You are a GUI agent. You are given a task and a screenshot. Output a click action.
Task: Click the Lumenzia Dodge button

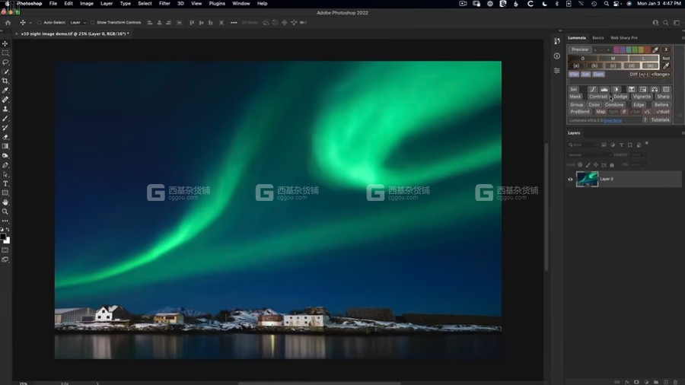tap(620, 97)
